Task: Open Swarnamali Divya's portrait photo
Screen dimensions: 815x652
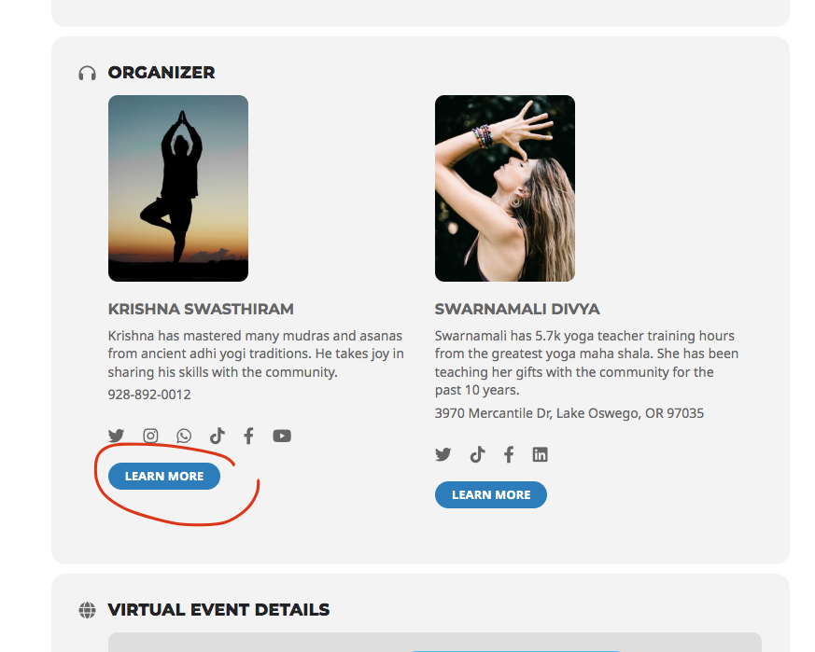Action: (505, 188)
